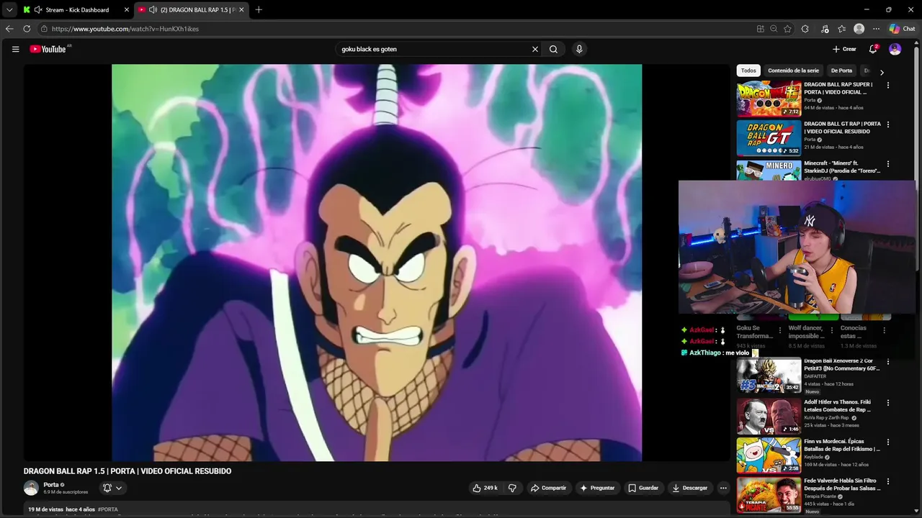The width and height of the screenshot is (922, 518).
Task: Open the split screen apps icon in the address bar
Action: click(760, 29)
